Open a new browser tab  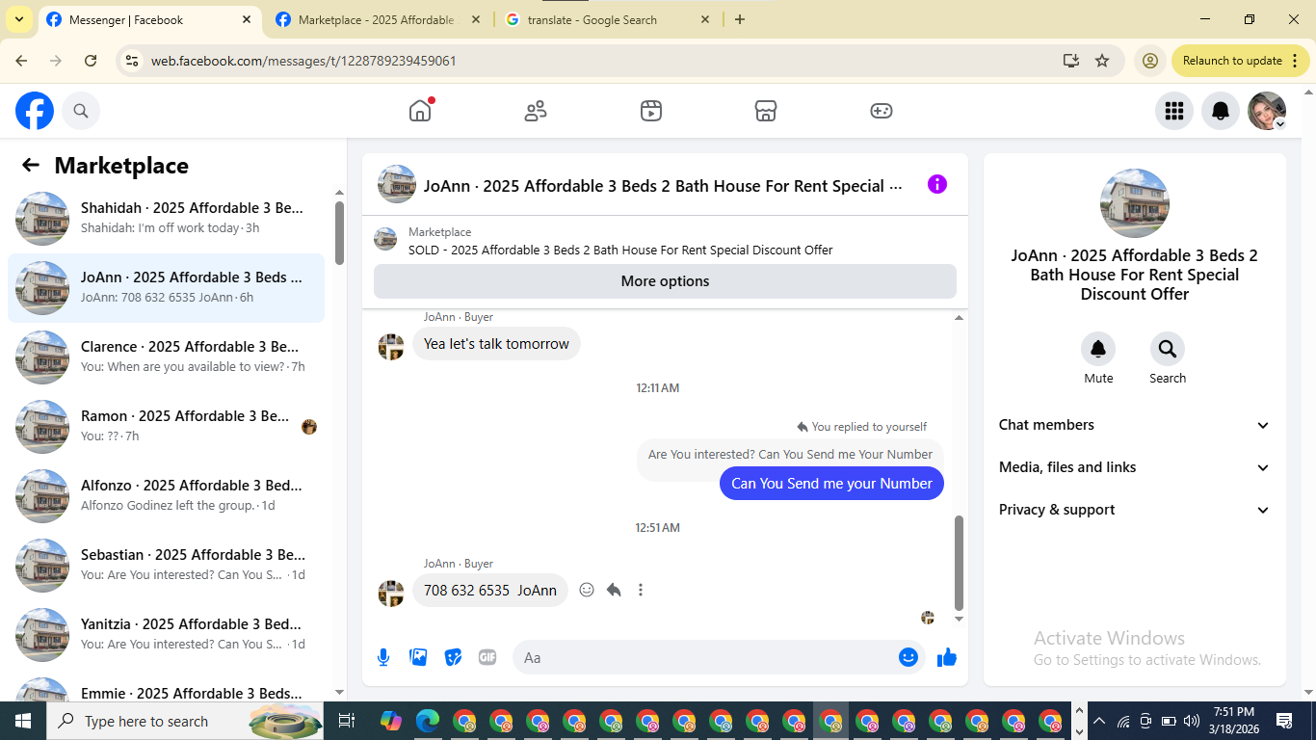pos(740,19)
